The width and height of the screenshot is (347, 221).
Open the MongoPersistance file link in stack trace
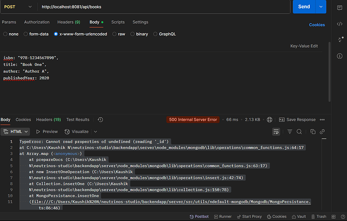pos(171,202)
